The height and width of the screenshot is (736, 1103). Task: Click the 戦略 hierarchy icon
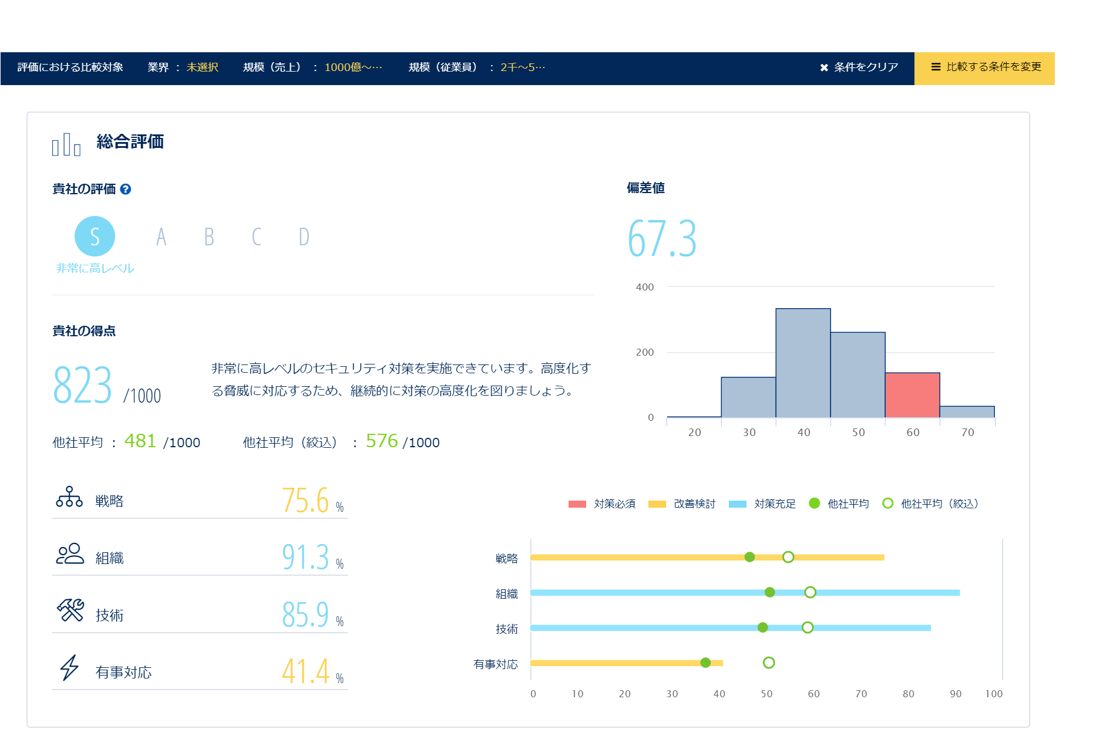click(69, 497)
